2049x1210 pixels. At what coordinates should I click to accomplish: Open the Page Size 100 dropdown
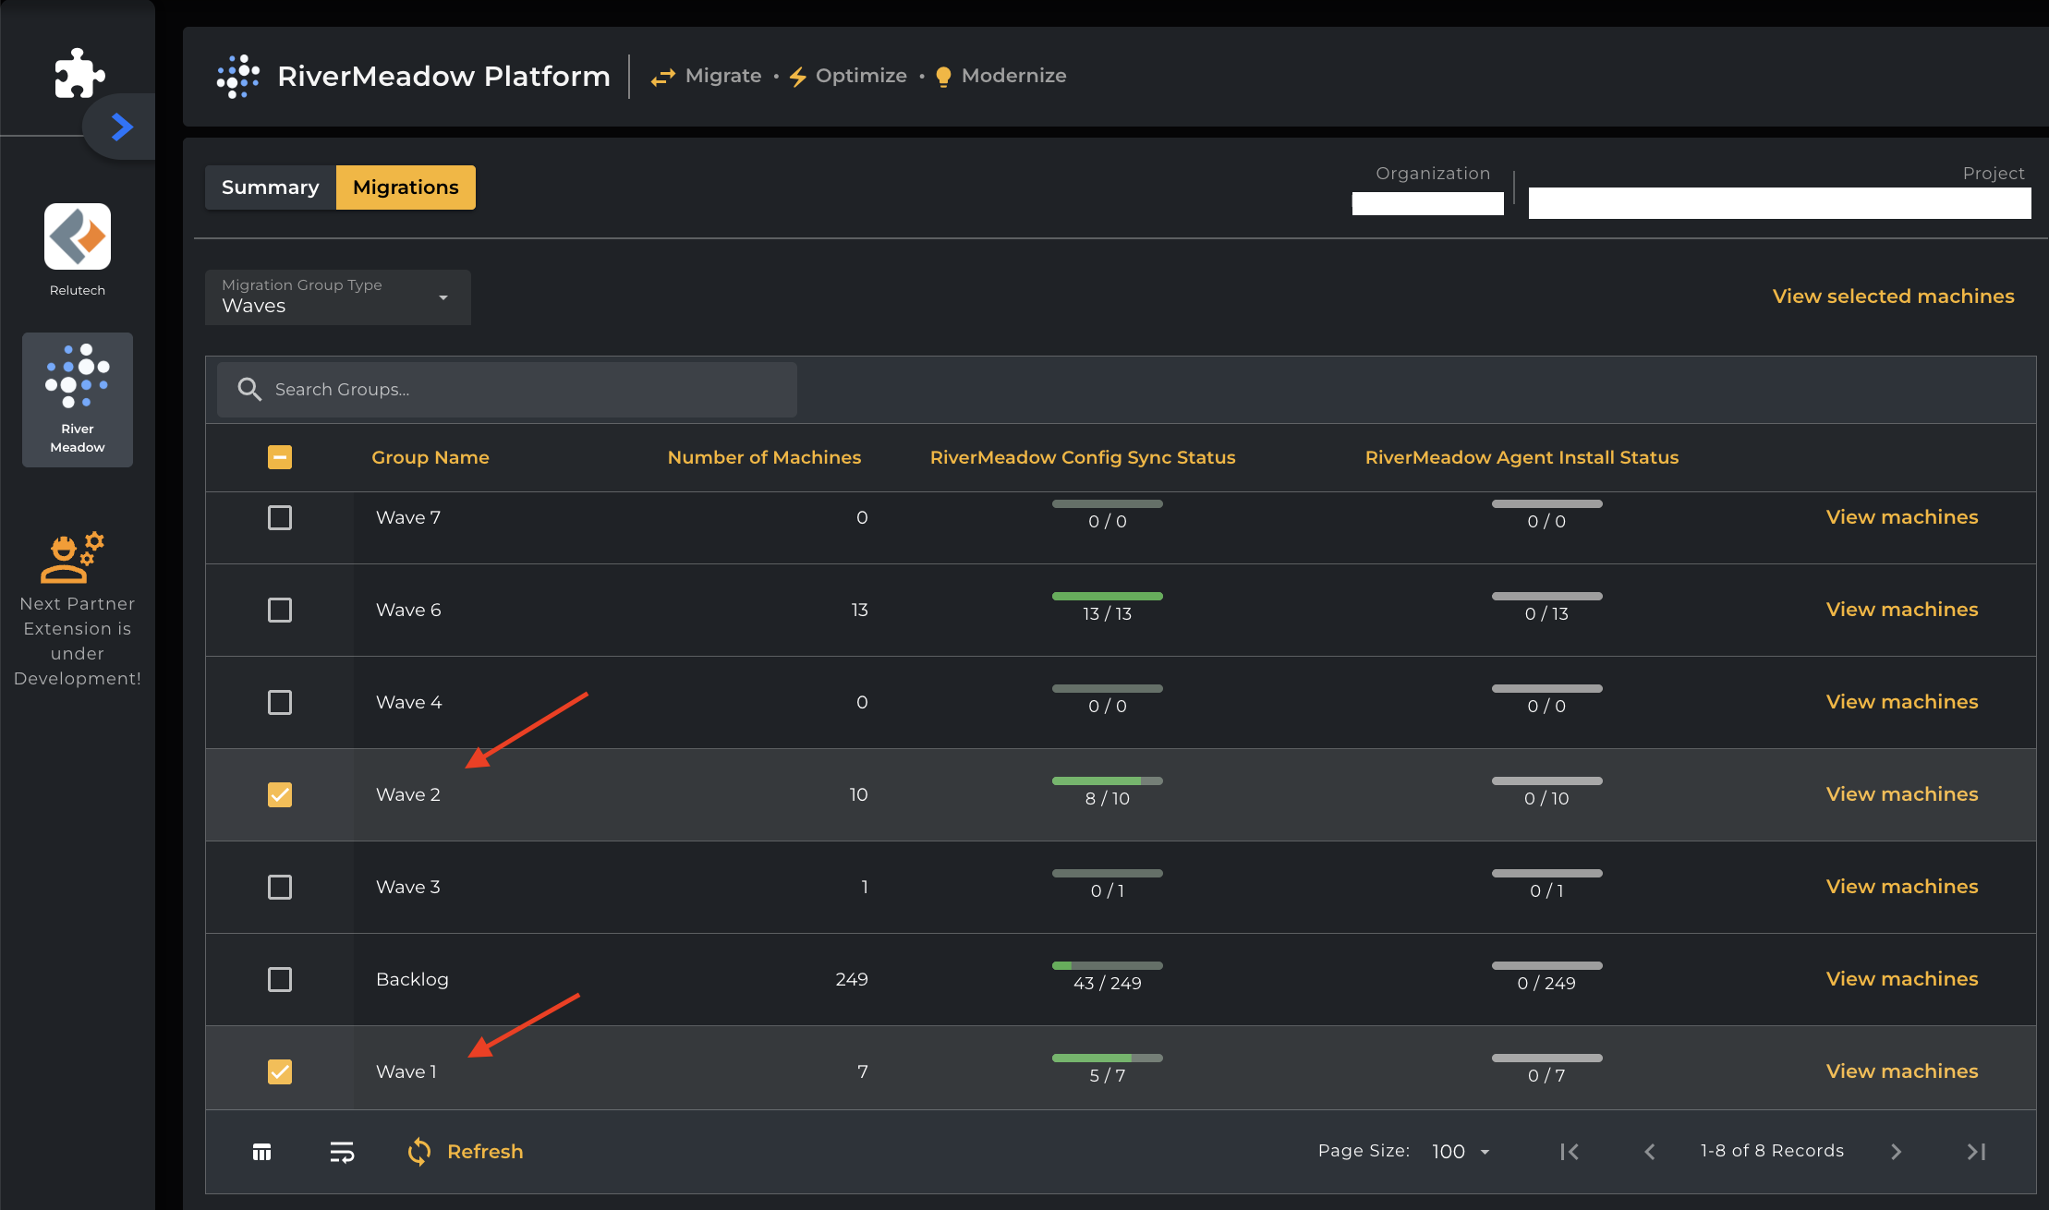(1461, 1152)
